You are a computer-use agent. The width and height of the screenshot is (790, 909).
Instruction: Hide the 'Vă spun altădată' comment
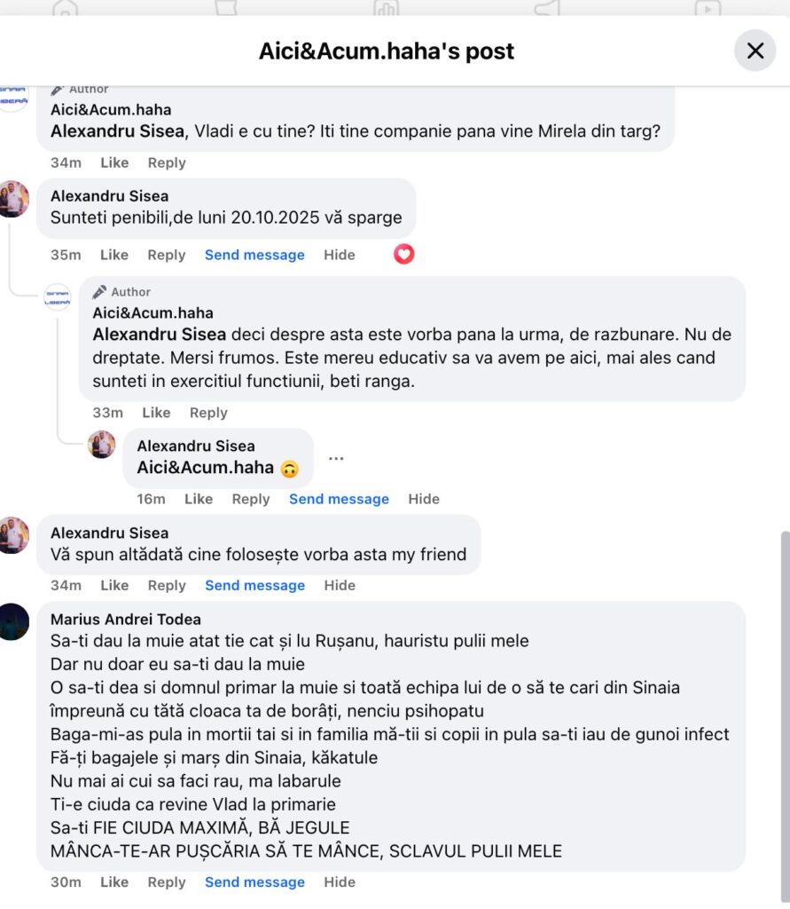pyautogui.click(x=340, y=585)
